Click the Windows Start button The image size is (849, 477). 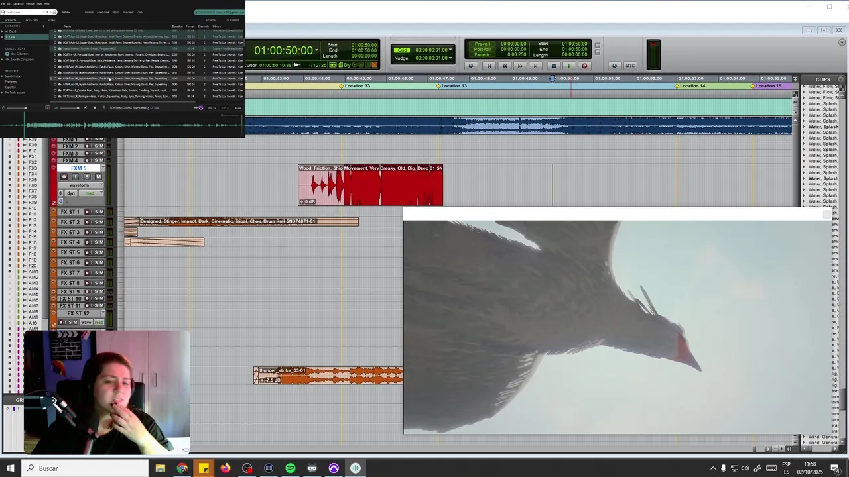[x=11, y=468]
